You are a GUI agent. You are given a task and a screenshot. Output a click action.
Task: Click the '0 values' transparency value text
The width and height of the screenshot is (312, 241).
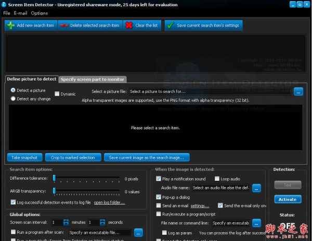132,192
